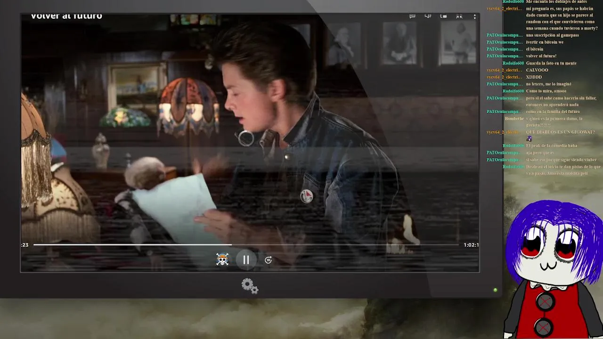This screenshot has width=603, height=339.
Task: Click the chat message 'volver al futuro!'
Action: point(541,56)
